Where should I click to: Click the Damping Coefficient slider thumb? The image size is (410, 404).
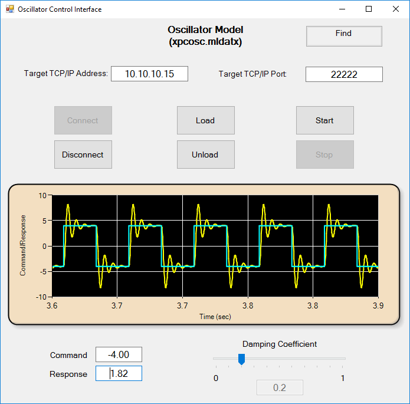[x=241, y=359]
